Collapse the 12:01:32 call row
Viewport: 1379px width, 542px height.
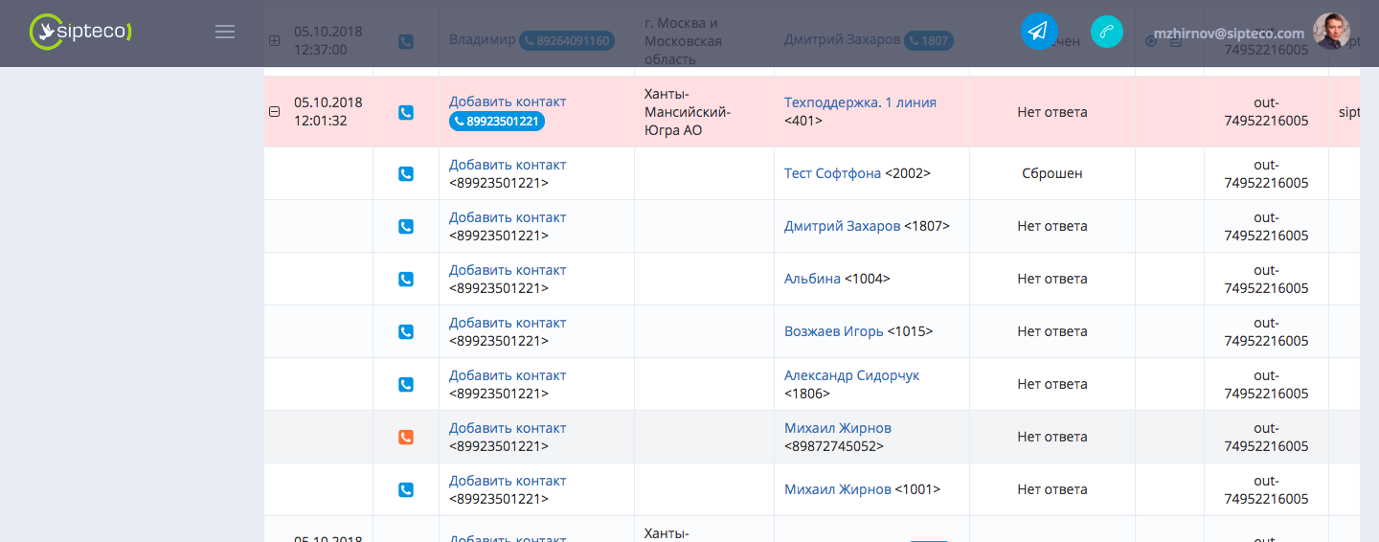click(x=275, y=112)
